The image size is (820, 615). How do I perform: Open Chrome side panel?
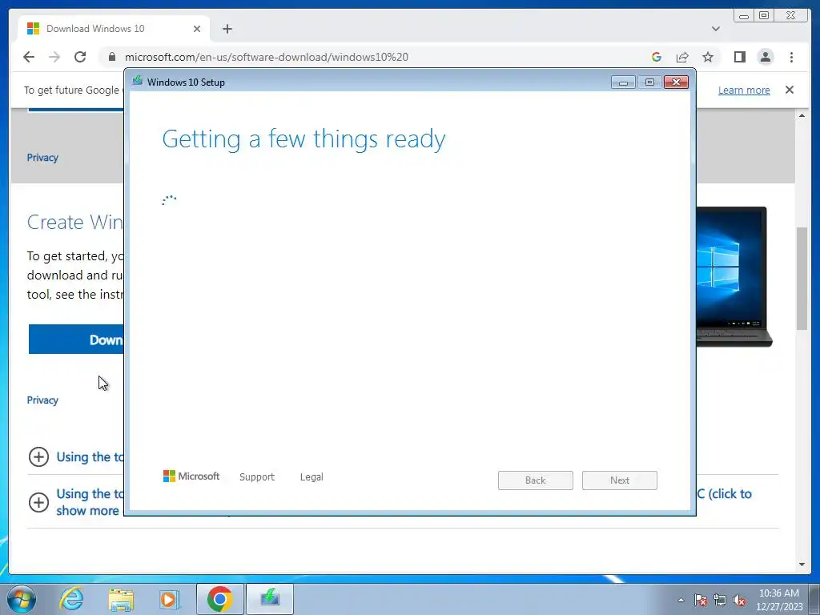click(x=739, y=57)
